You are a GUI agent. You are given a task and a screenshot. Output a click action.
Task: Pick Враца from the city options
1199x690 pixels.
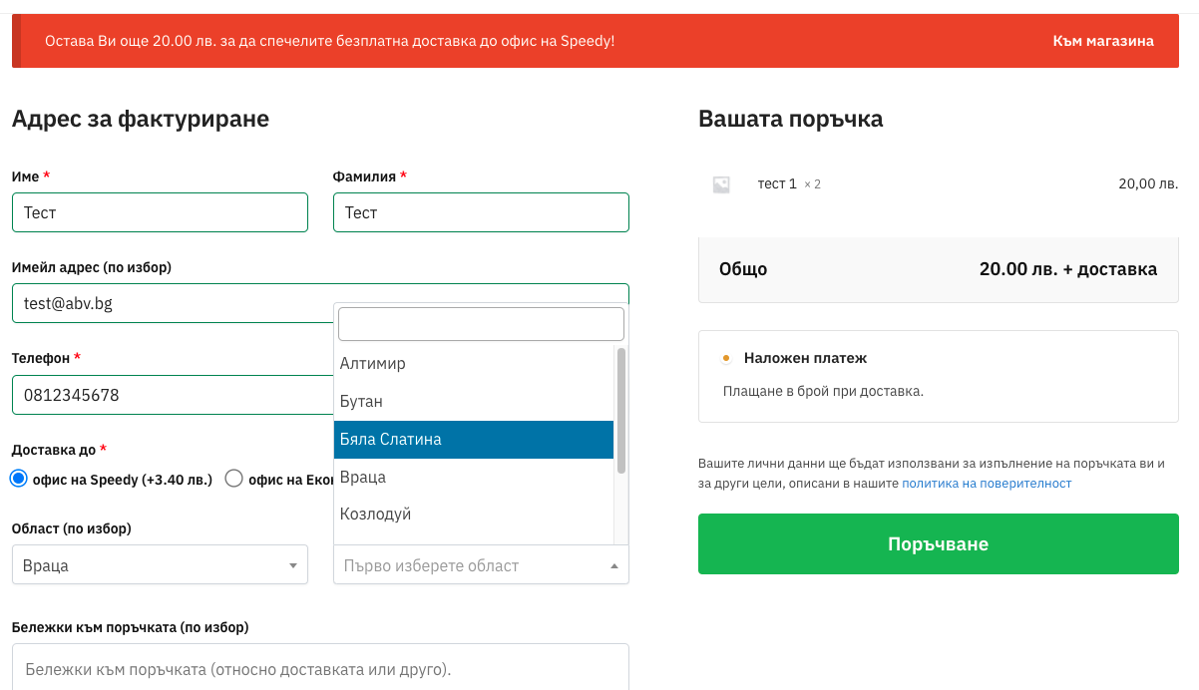474,478
